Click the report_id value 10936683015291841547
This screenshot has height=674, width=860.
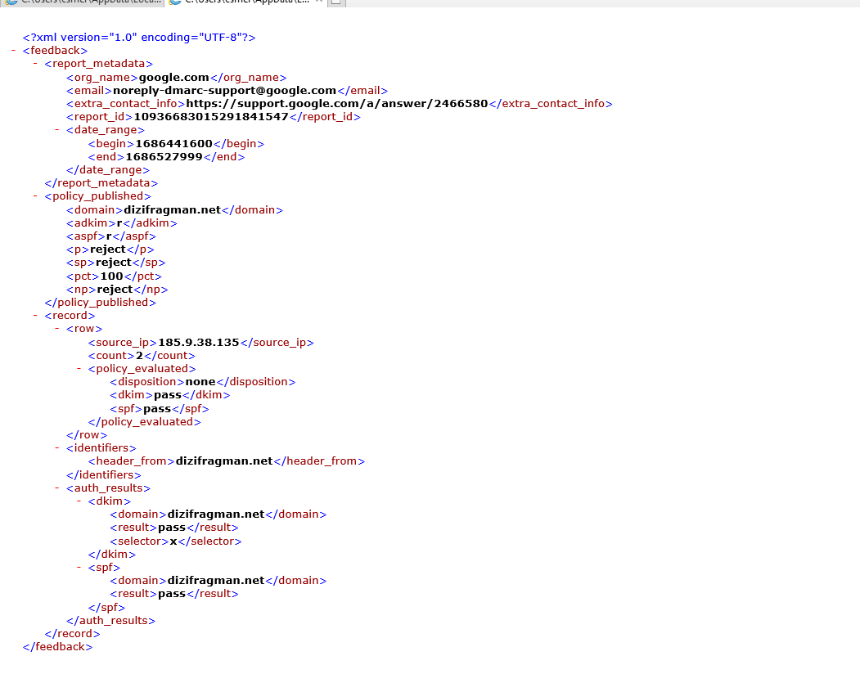[211, 117]
